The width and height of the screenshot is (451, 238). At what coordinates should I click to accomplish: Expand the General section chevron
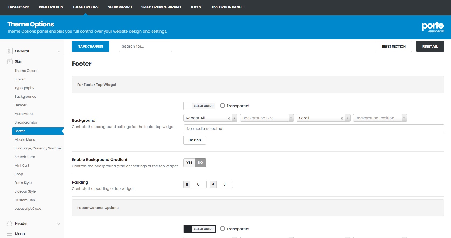[58, 51]
